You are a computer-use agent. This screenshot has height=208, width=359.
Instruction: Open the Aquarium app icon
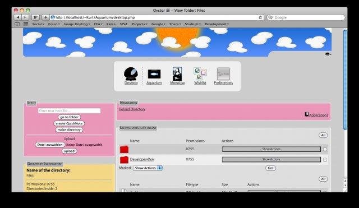pyautogui.click(x=154, y=74)
